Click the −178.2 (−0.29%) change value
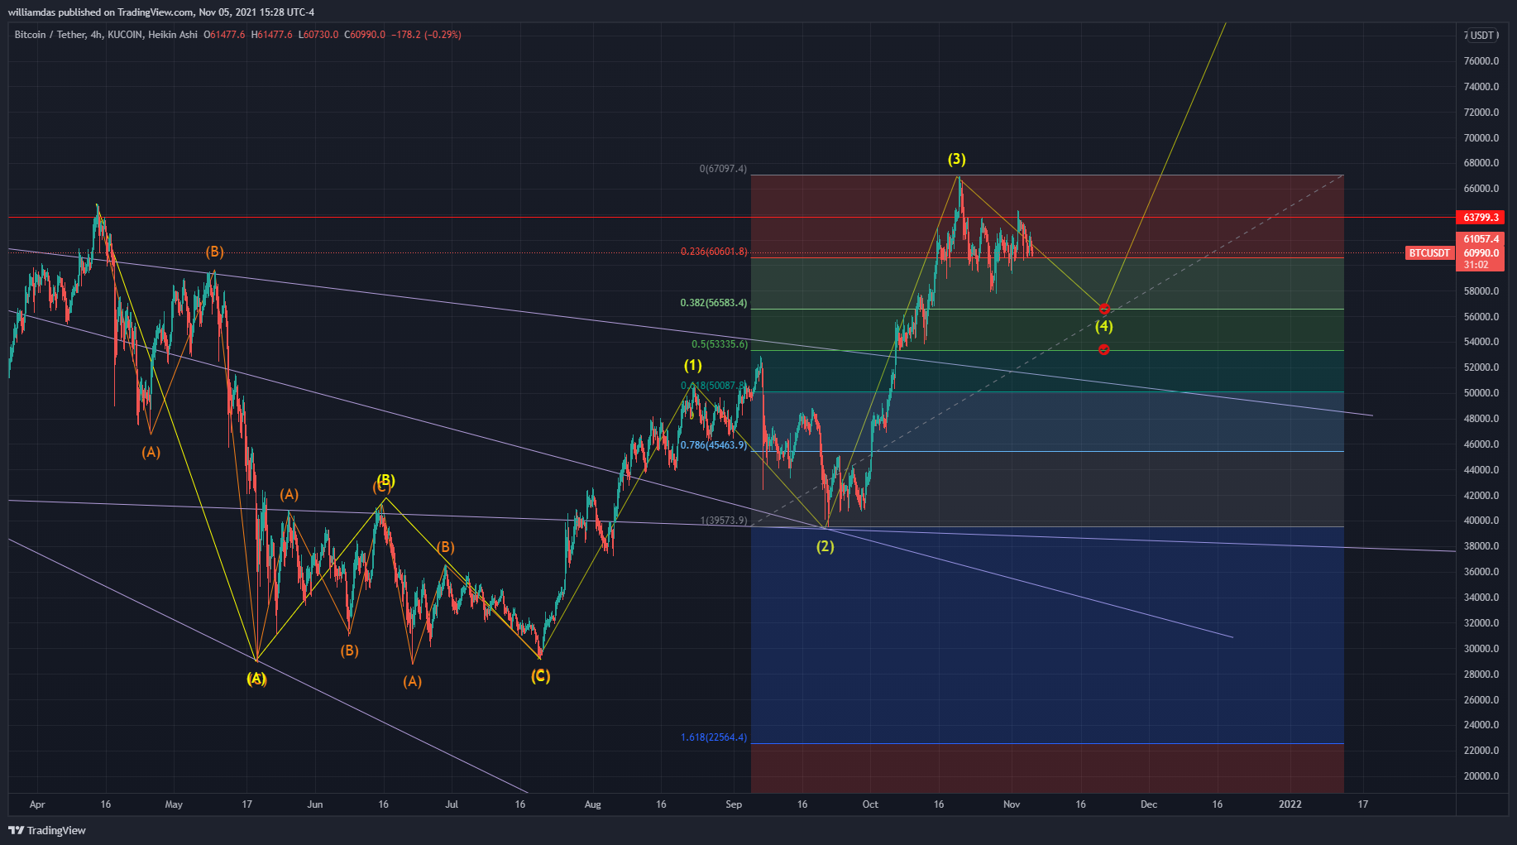Screen dimensions: 1517x845 click(427, 35)
